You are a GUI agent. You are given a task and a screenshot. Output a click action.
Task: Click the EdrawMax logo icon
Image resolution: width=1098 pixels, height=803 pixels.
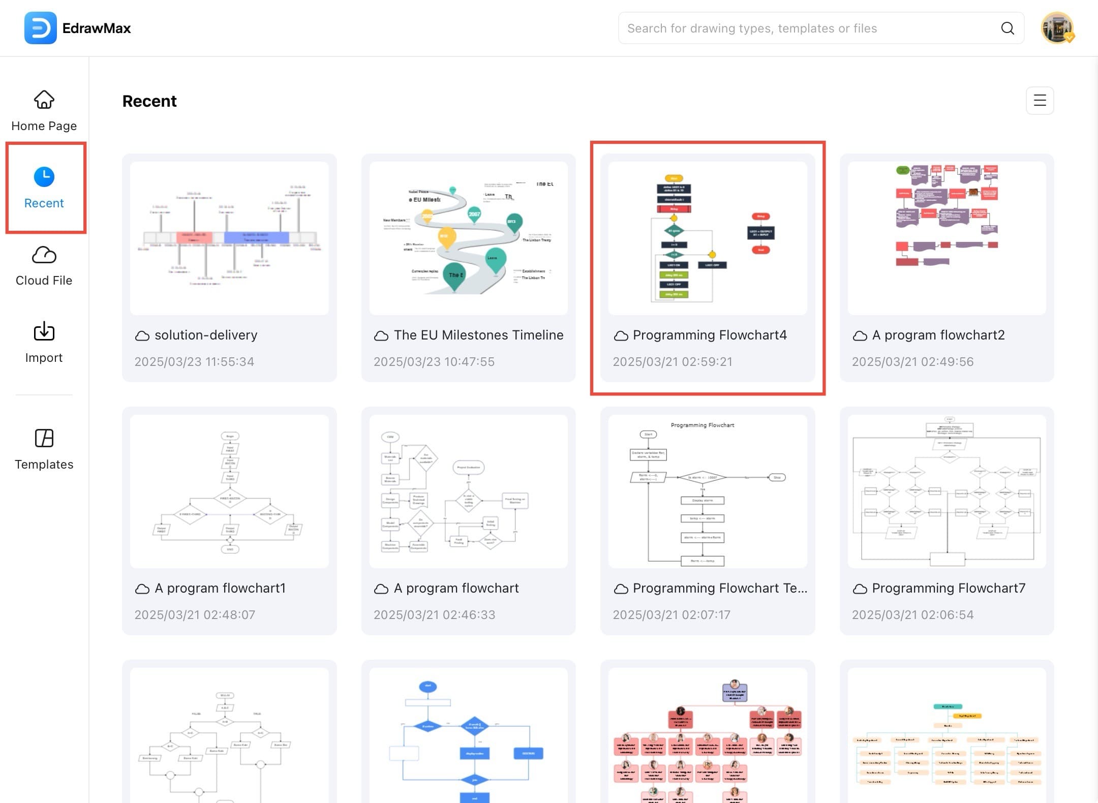click(x=40, y=28)
